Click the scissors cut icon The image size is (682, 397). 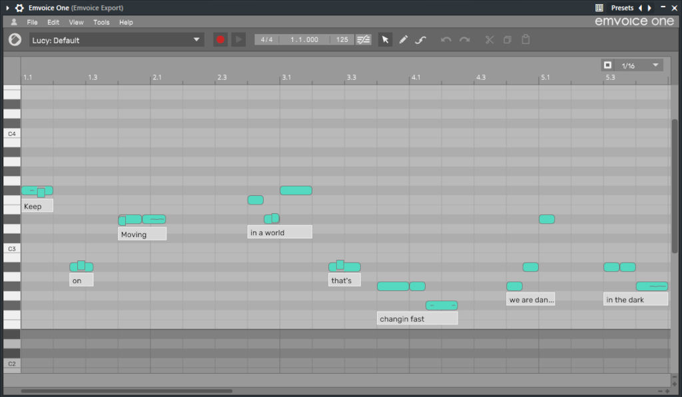point(490,40)
